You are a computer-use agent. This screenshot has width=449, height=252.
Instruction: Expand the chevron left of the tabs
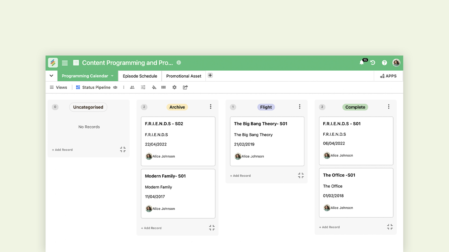click(52, 76)
